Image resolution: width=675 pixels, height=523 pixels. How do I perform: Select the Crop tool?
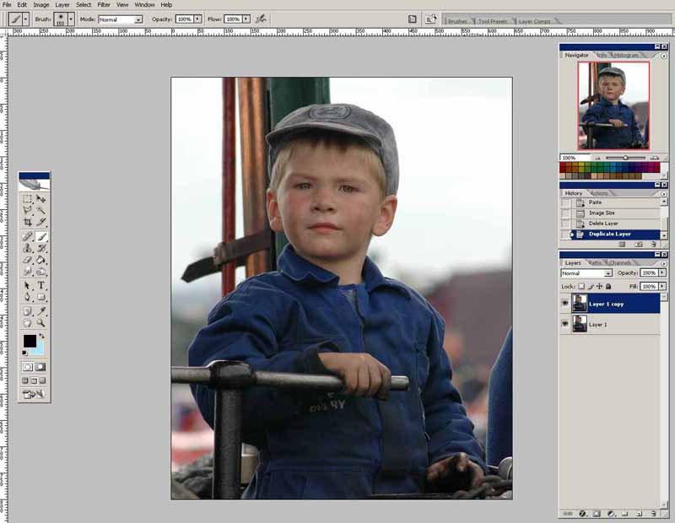click(x=28, y=222)
